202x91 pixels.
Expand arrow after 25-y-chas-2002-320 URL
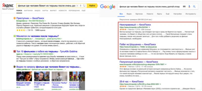click(x=160, y=84)
